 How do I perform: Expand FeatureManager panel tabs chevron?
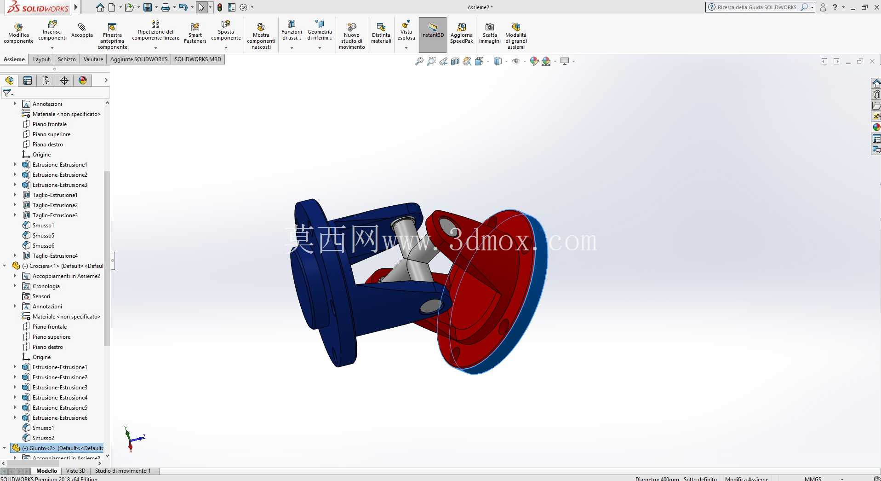point(106,80)
